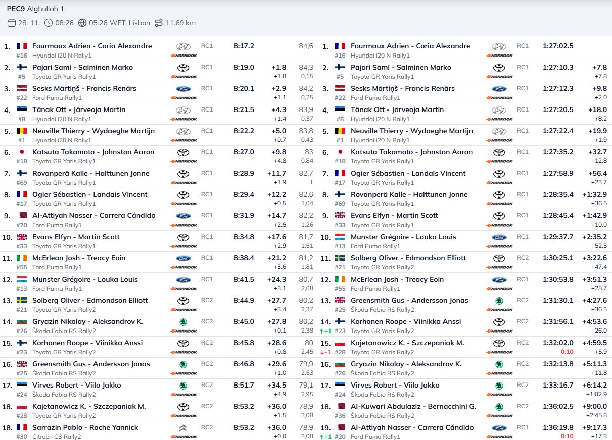Click the Hankook logo under the Citroën logo
This screenshot has height=440, width=612.
click(183, 437)
